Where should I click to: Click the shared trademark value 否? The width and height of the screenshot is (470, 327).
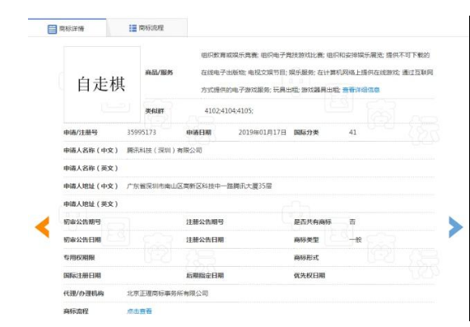pyautogui.click(x=352, y=222)
